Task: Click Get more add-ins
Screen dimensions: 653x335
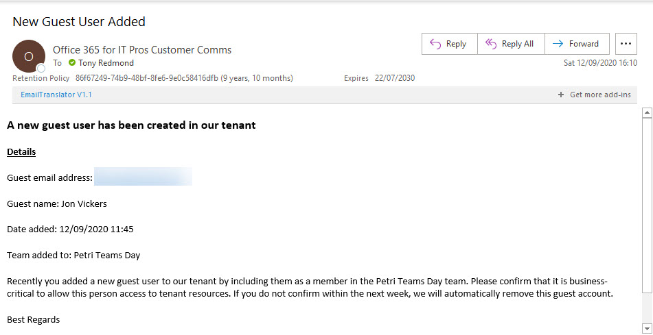Action: (x=600, y=95)
